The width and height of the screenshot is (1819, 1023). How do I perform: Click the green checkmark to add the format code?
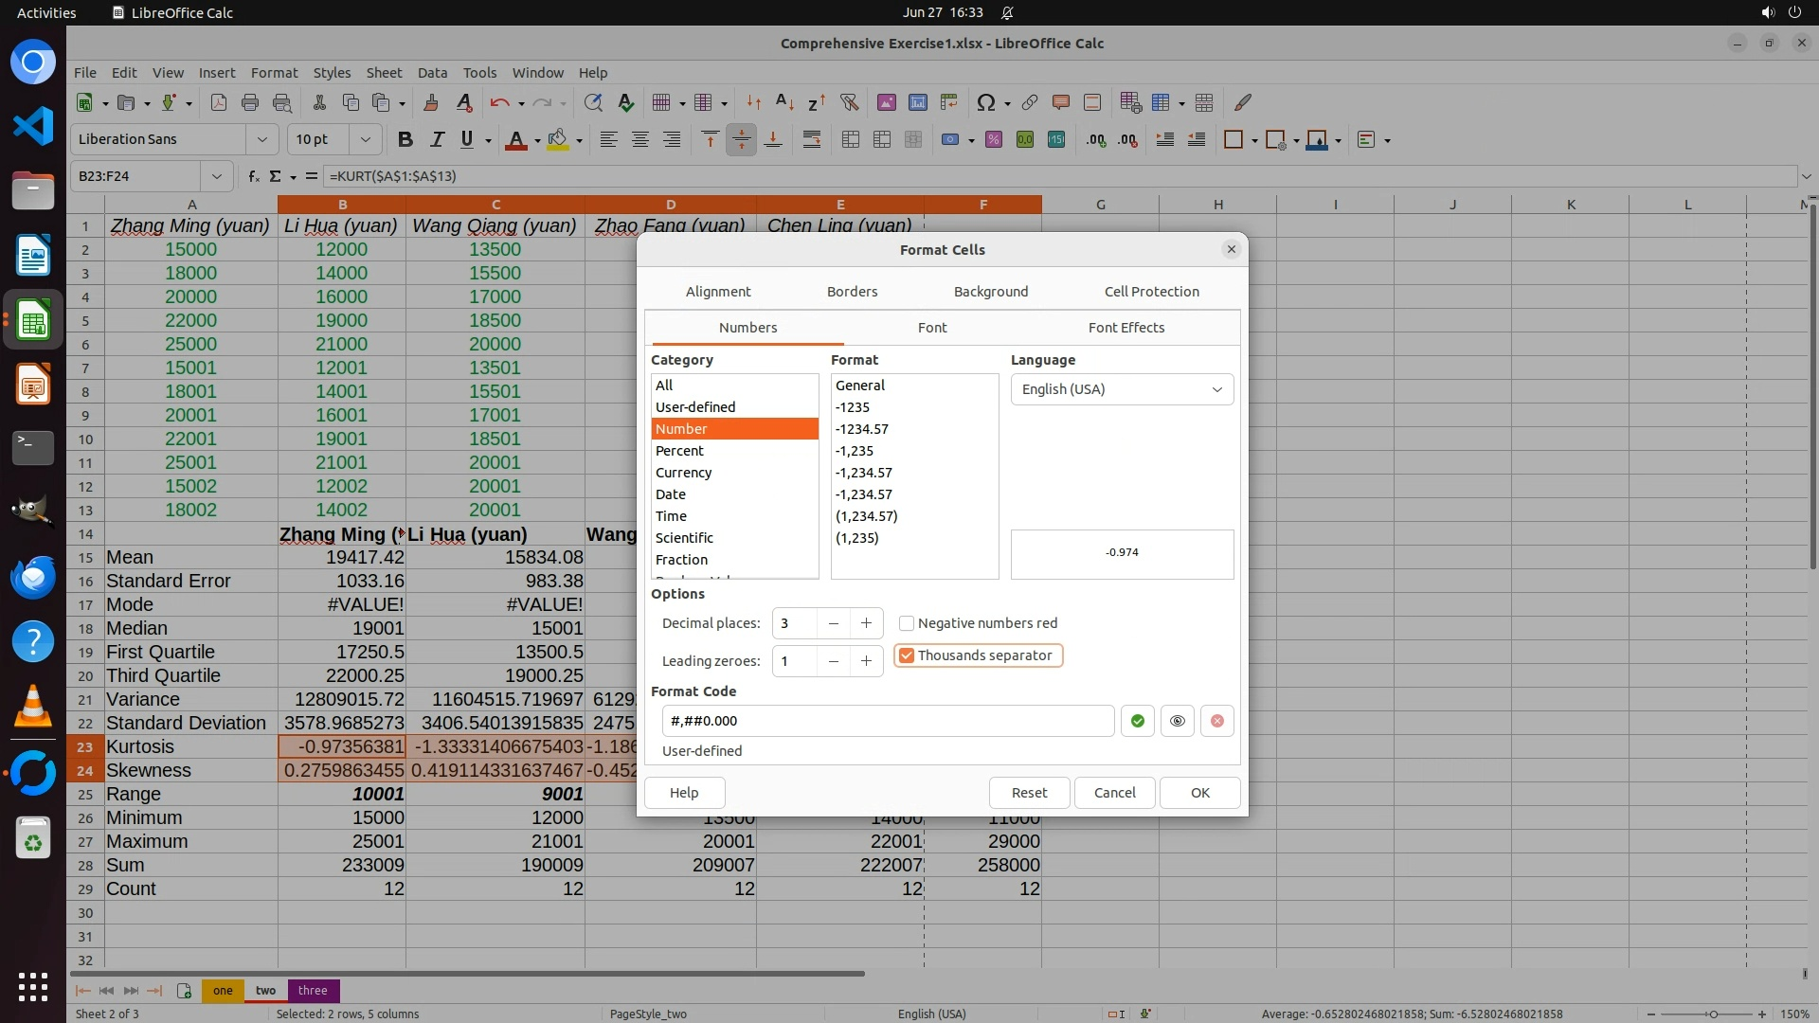point(1137,721)
